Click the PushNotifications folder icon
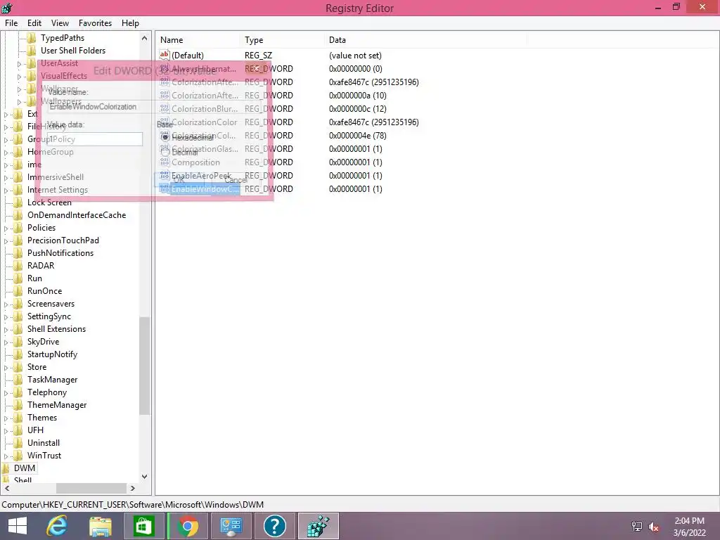 coord(18,253)
